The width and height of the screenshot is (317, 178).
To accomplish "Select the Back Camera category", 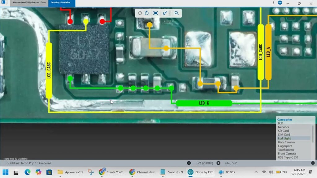I will point(286,142).
